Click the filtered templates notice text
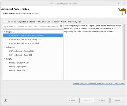Screen dimensions: 127x106 pyautogui.click(x=44, y=22)
